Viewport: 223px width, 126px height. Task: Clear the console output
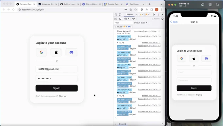[x=120, y=19]
